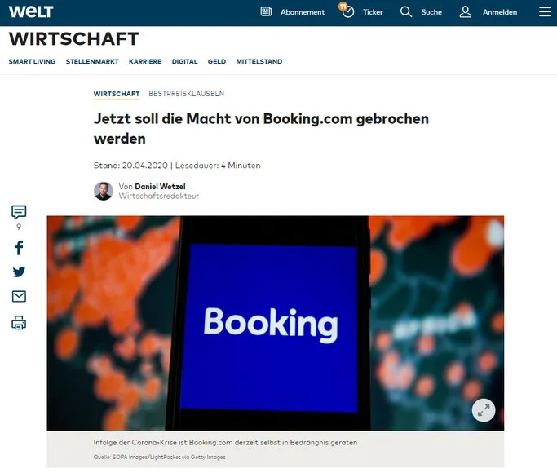This screenshot has width=557, height=473.
Task: Share article on Twitter
Action: pos(19,272)
